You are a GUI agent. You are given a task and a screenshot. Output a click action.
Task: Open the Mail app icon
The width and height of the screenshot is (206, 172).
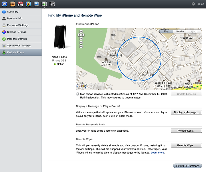click(x=4, y=4)
